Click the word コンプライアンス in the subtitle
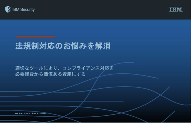191x123 pixels. pos(81,68)
